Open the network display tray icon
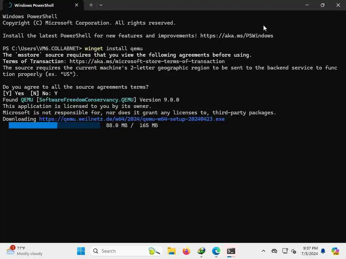This screenshot has width=346, height=259. pyautogui.click(x=285, y=251)
